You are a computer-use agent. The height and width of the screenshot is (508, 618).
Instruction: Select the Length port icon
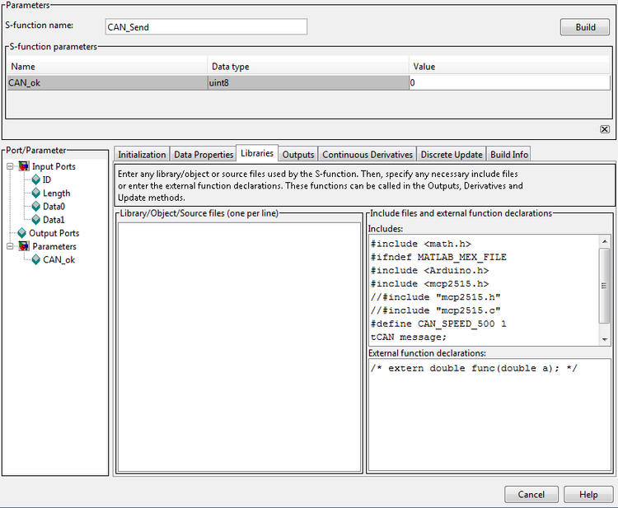(x=35, y=193)
